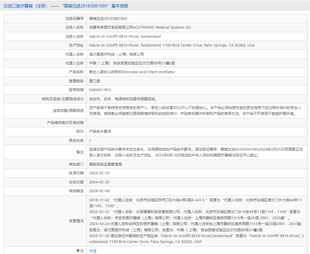Click the marker icon beside 注
Screen dimensions: 310x254
point(78,251)
